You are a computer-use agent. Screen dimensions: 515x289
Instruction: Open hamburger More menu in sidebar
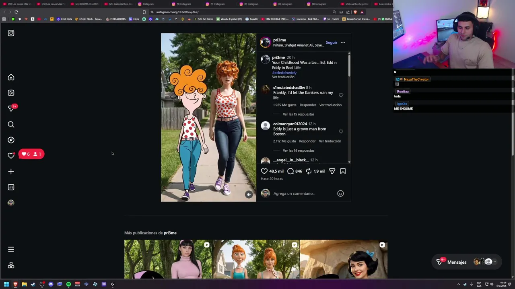pyautogui.click(x=11, y=250)
